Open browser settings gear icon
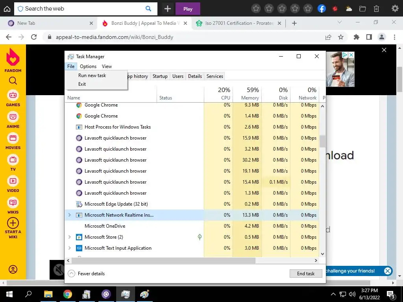Image resolution: width=403 pixels, height=302 pixels. [x=395, y=9]
